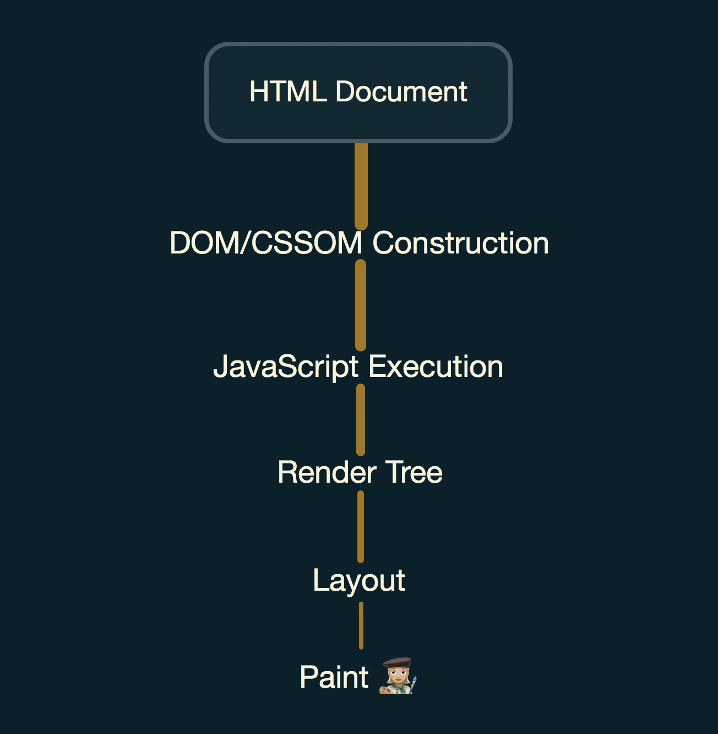Click the word "Construction" in the diagram
The image size is (718, 734).
pos(461,243)
